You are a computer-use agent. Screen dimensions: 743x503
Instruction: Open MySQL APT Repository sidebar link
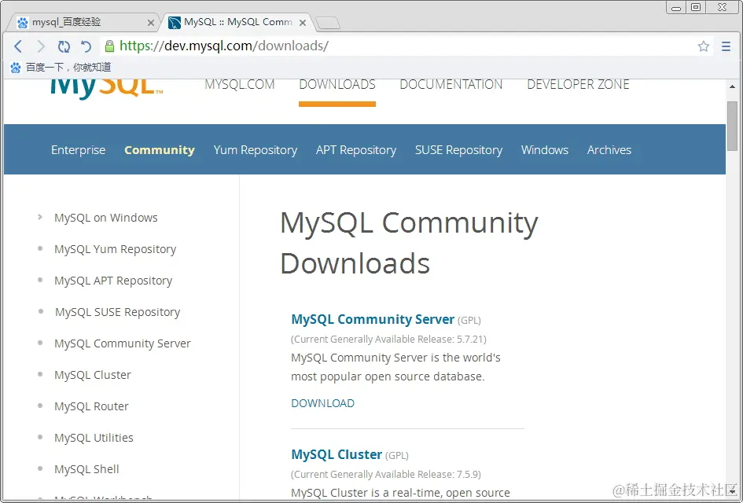pyautogui.click(x=113, y=281)
